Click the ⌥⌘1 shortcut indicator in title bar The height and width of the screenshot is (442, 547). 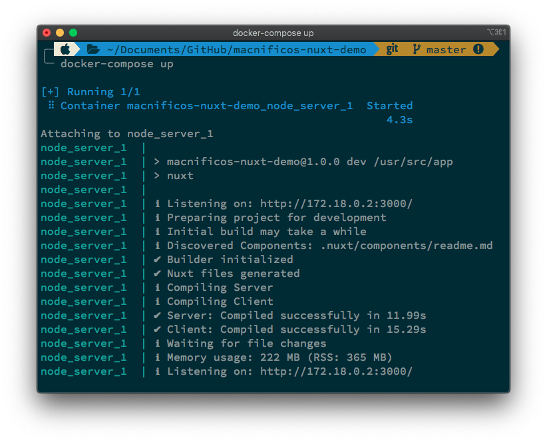pyautogui.click(x=496, y=33)
